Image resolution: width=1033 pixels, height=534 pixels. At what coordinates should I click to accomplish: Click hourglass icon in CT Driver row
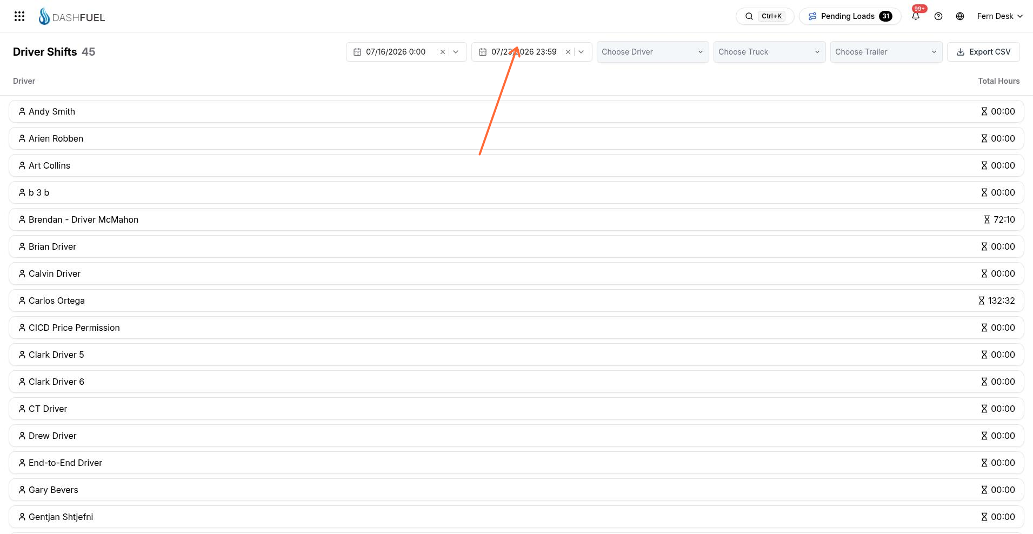(984, 409)
